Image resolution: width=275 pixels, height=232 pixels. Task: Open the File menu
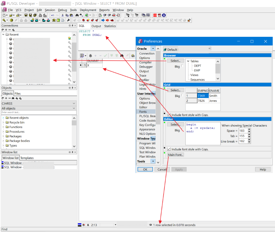click(10, 10)
